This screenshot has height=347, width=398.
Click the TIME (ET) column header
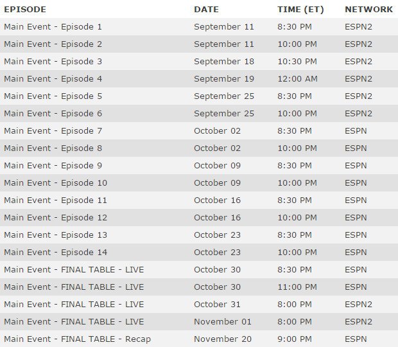coord(300,10)
